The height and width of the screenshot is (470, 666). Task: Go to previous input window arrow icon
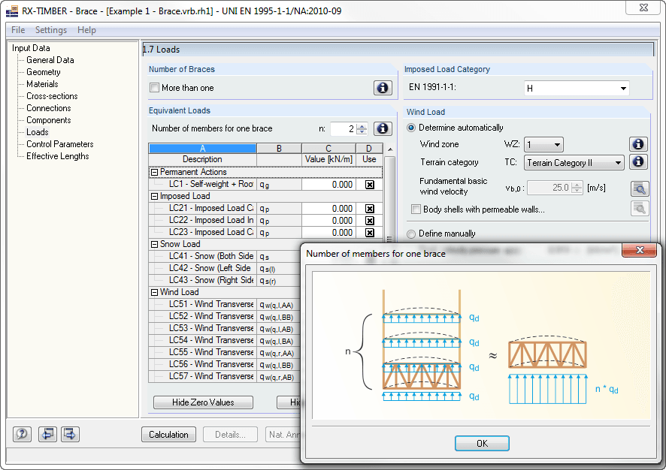tap(47, 434)
